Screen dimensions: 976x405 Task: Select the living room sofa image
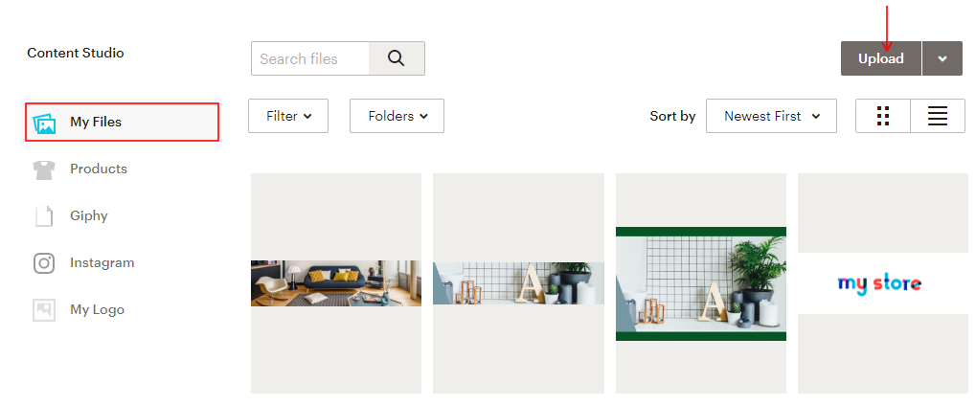tap(336, 283)
